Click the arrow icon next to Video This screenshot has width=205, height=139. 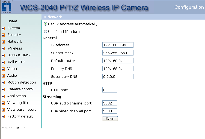coord(3,69)
